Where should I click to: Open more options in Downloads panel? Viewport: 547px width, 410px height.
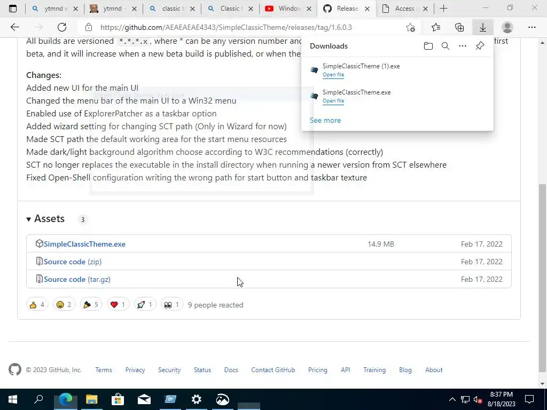pos(463,46)
